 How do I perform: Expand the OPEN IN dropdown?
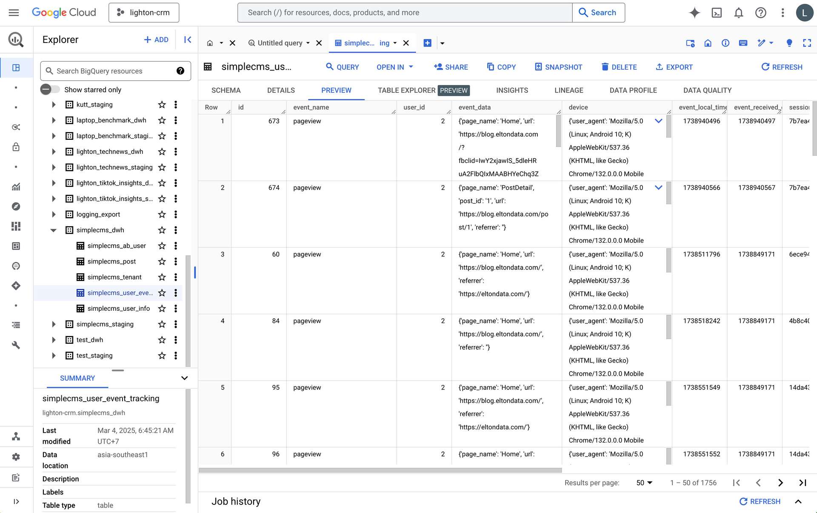[395, 67]
